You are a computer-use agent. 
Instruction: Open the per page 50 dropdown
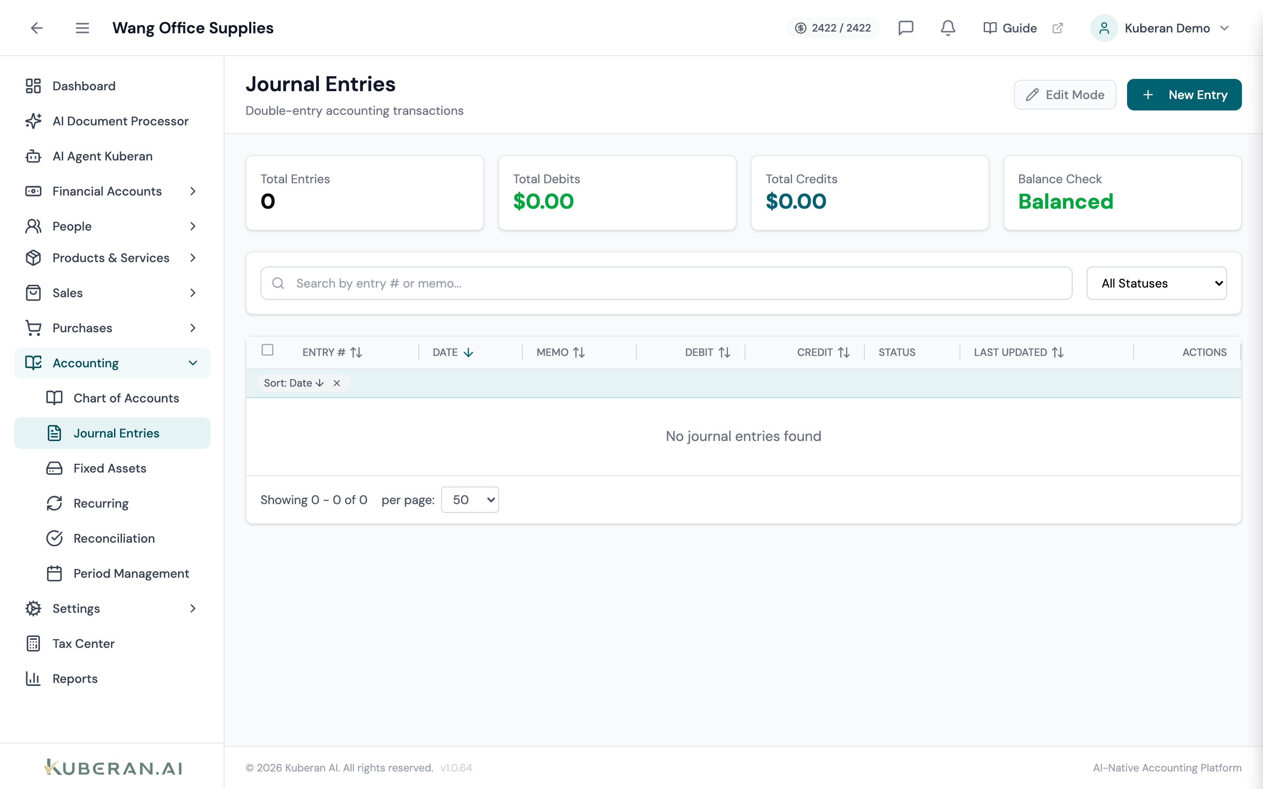click(x=470, y=500)
